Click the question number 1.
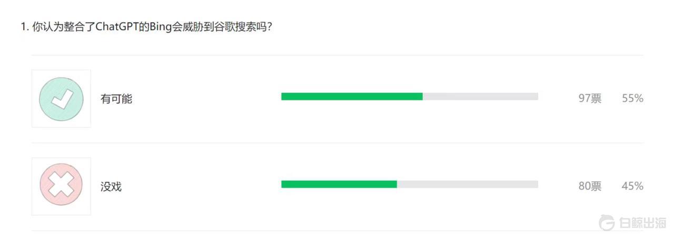The height and width of the screenshot is (239, 674). click(24, 27)
